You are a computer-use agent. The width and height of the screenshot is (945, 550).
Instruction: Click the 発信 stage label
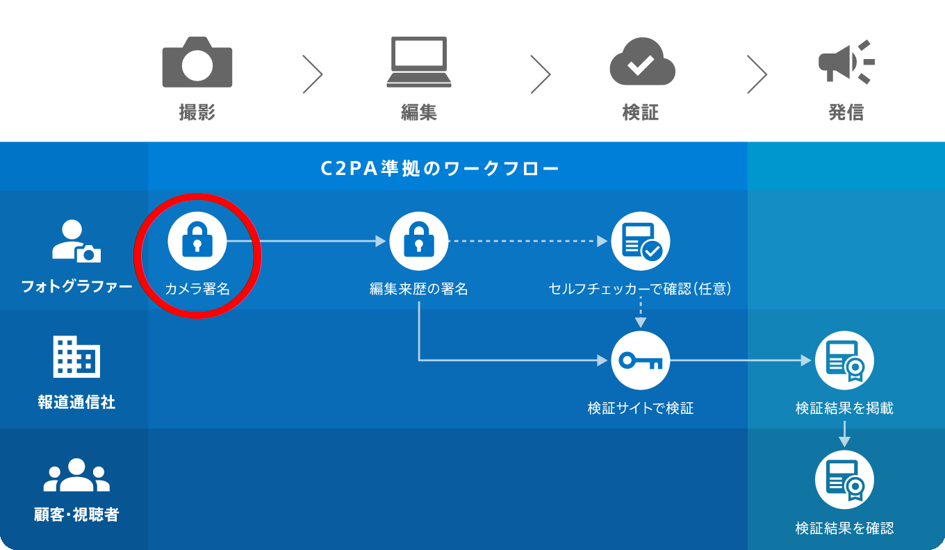click(846, 112)
